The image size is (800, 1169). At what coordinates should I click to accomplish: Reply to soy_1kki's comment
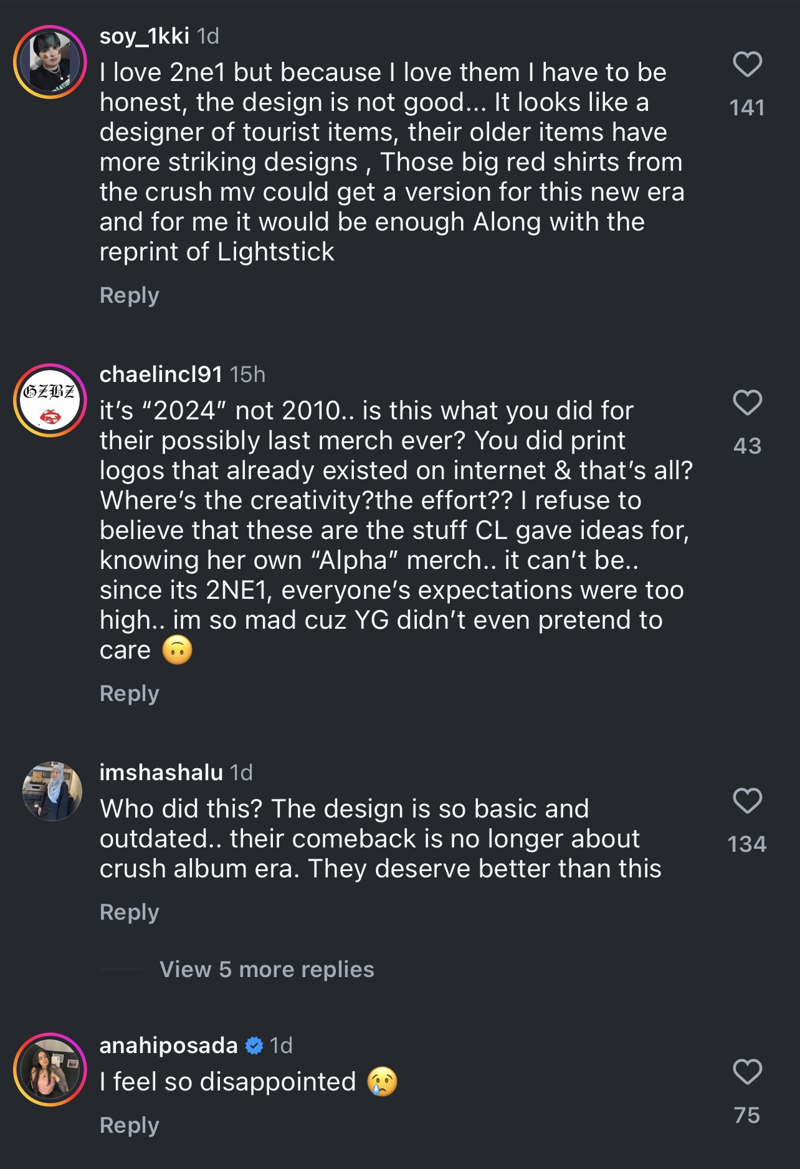[130, 295]
